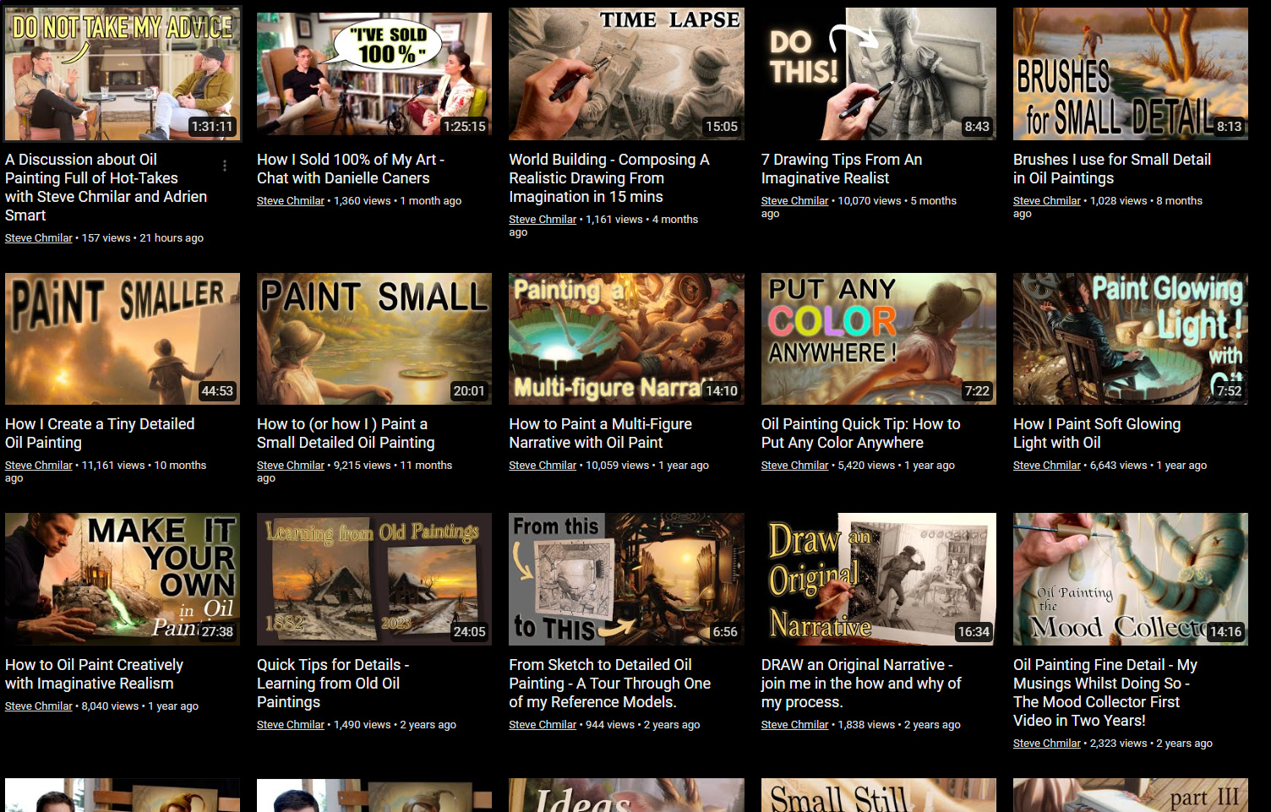Image resolution: width=1271 pixels, height=812 pixels.
Task: Click Steve Chmilar link beside '1,028 views'
Action: tap(1047, 201)
